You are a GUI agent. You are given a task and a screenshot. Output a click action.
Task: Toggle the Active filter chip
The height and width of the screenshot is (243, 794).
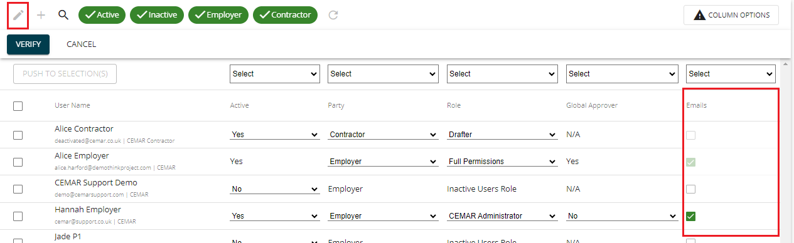[x=102, y=15]
